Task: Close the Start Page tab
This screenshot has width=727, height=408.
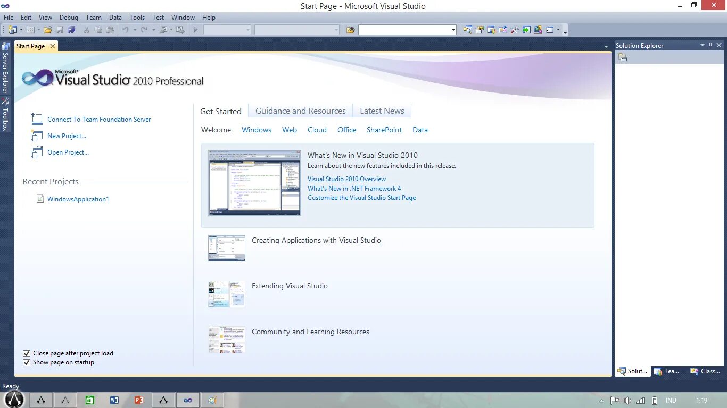Action: tap(52, 46)
